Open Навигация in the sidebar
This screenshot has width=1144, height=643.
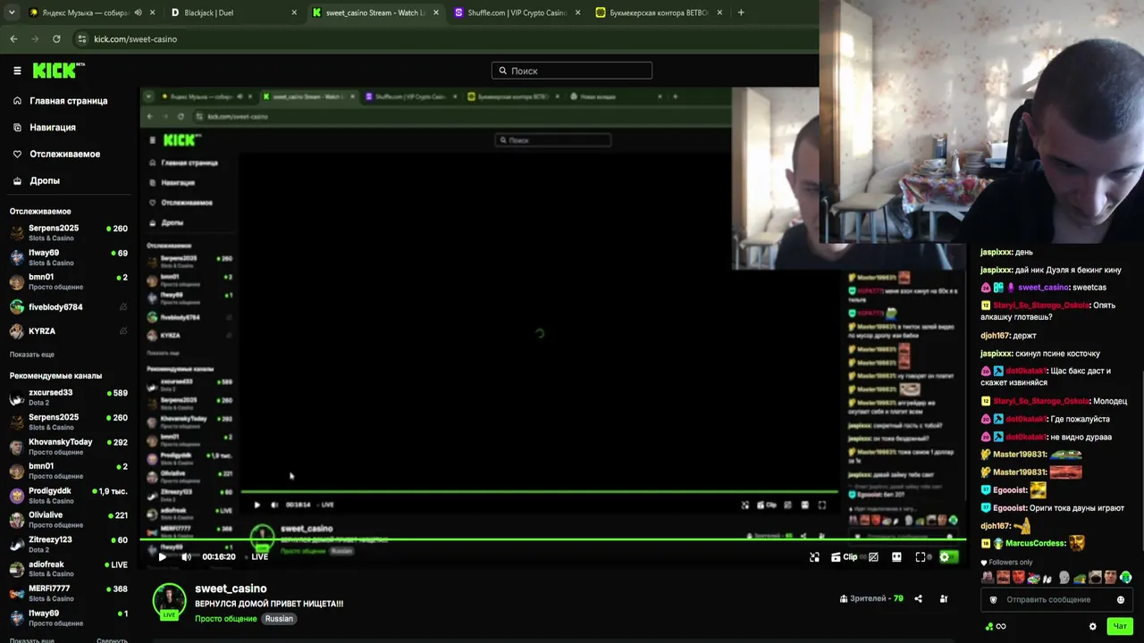click(x=45, y=128)
